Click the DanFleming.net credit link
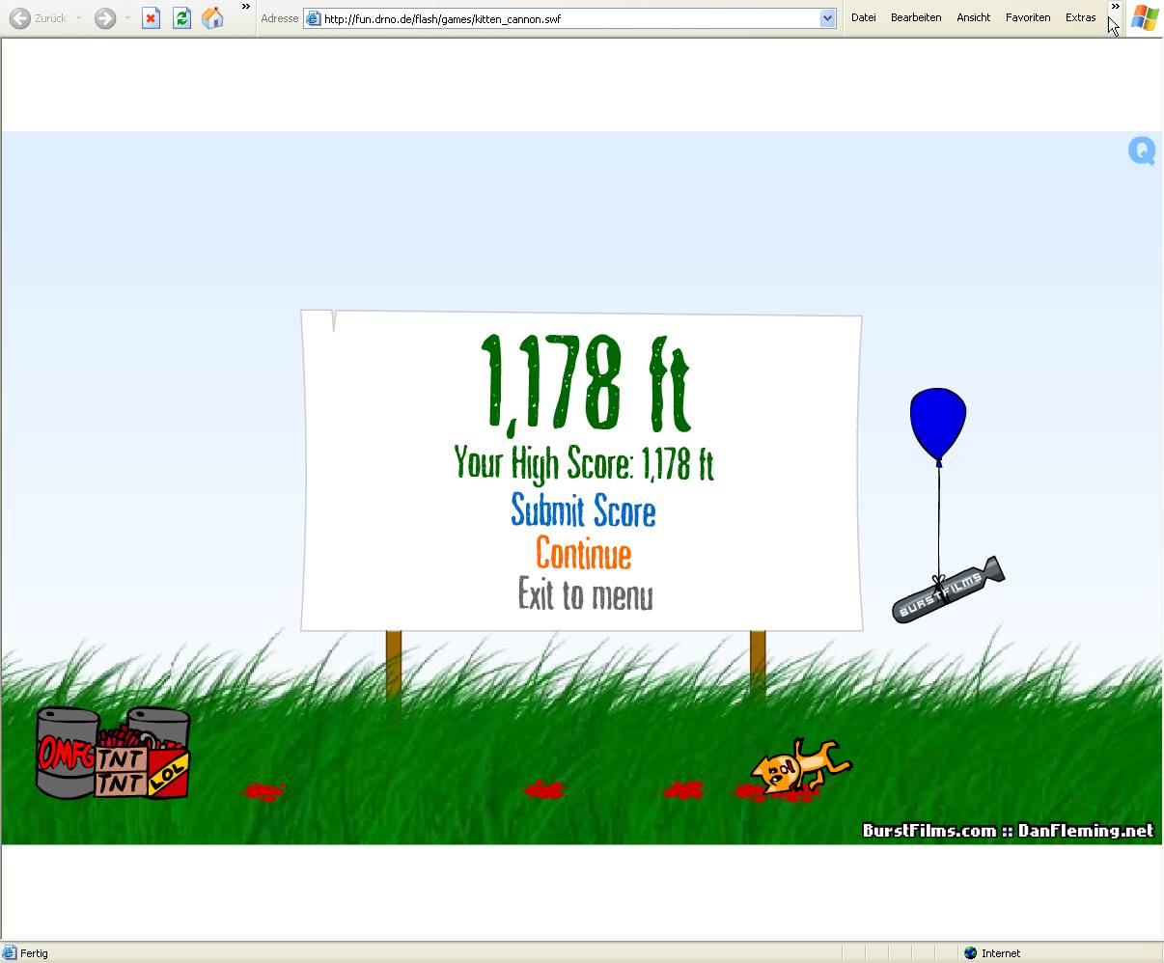1164x963 pixels. click(x=1086, y=831)
